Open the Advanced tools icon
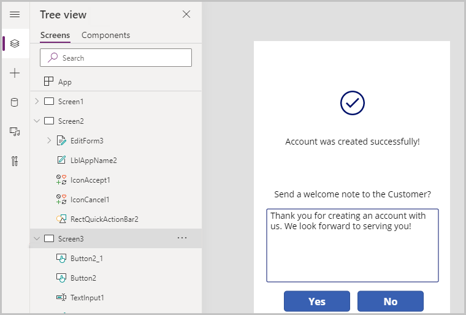466x315 pixels. click(x=15, y=161)
